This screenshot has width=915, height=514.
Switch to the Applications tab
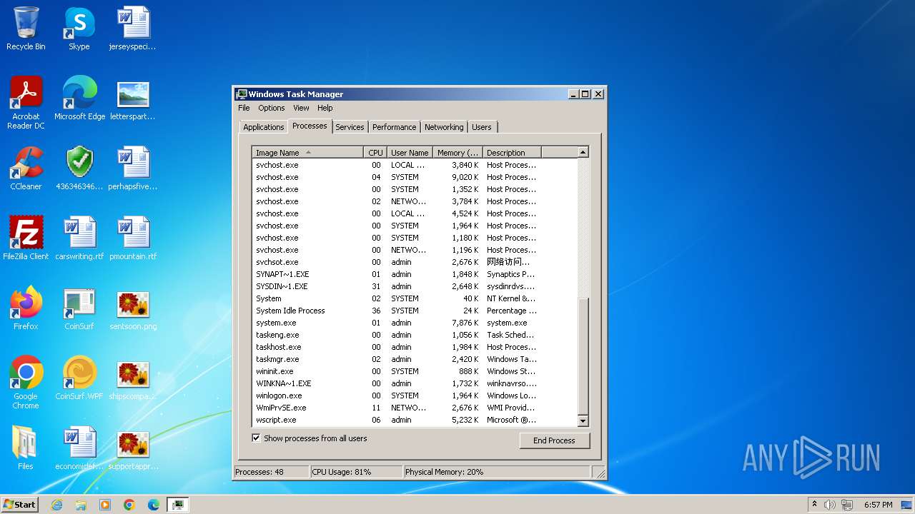[264, 127]
